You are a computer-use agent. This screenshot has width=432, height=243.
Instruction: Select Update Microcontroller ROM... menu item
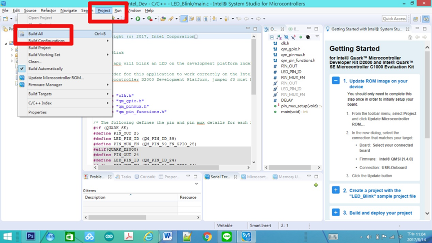click(x=65, y=78)
